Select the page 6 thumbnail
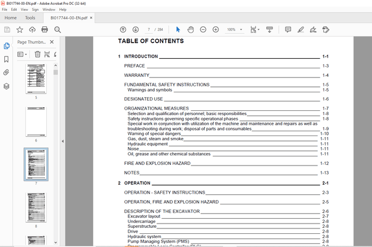Image resolution: width=372 pixels, height=247 pixels. [x=36, y=122]
